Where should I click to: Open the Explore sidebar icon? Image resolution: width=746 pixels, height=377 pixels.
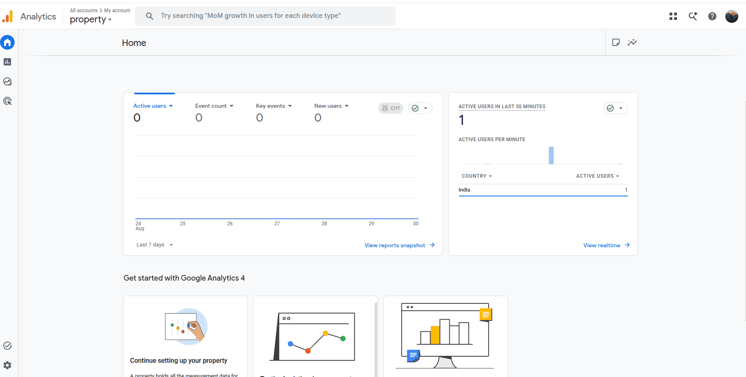pyautogui.click(x=7, y=81)
